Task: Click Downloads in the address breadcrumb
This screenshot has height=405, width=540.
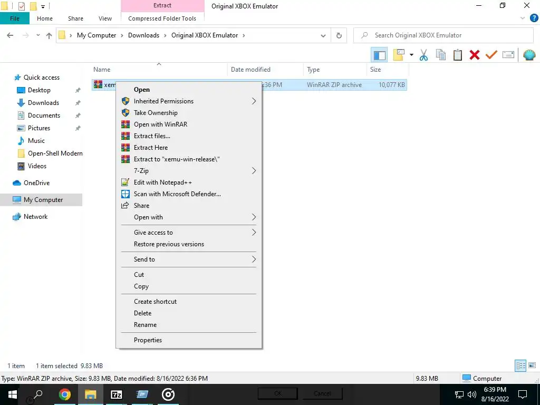Action: click(143, 35)
